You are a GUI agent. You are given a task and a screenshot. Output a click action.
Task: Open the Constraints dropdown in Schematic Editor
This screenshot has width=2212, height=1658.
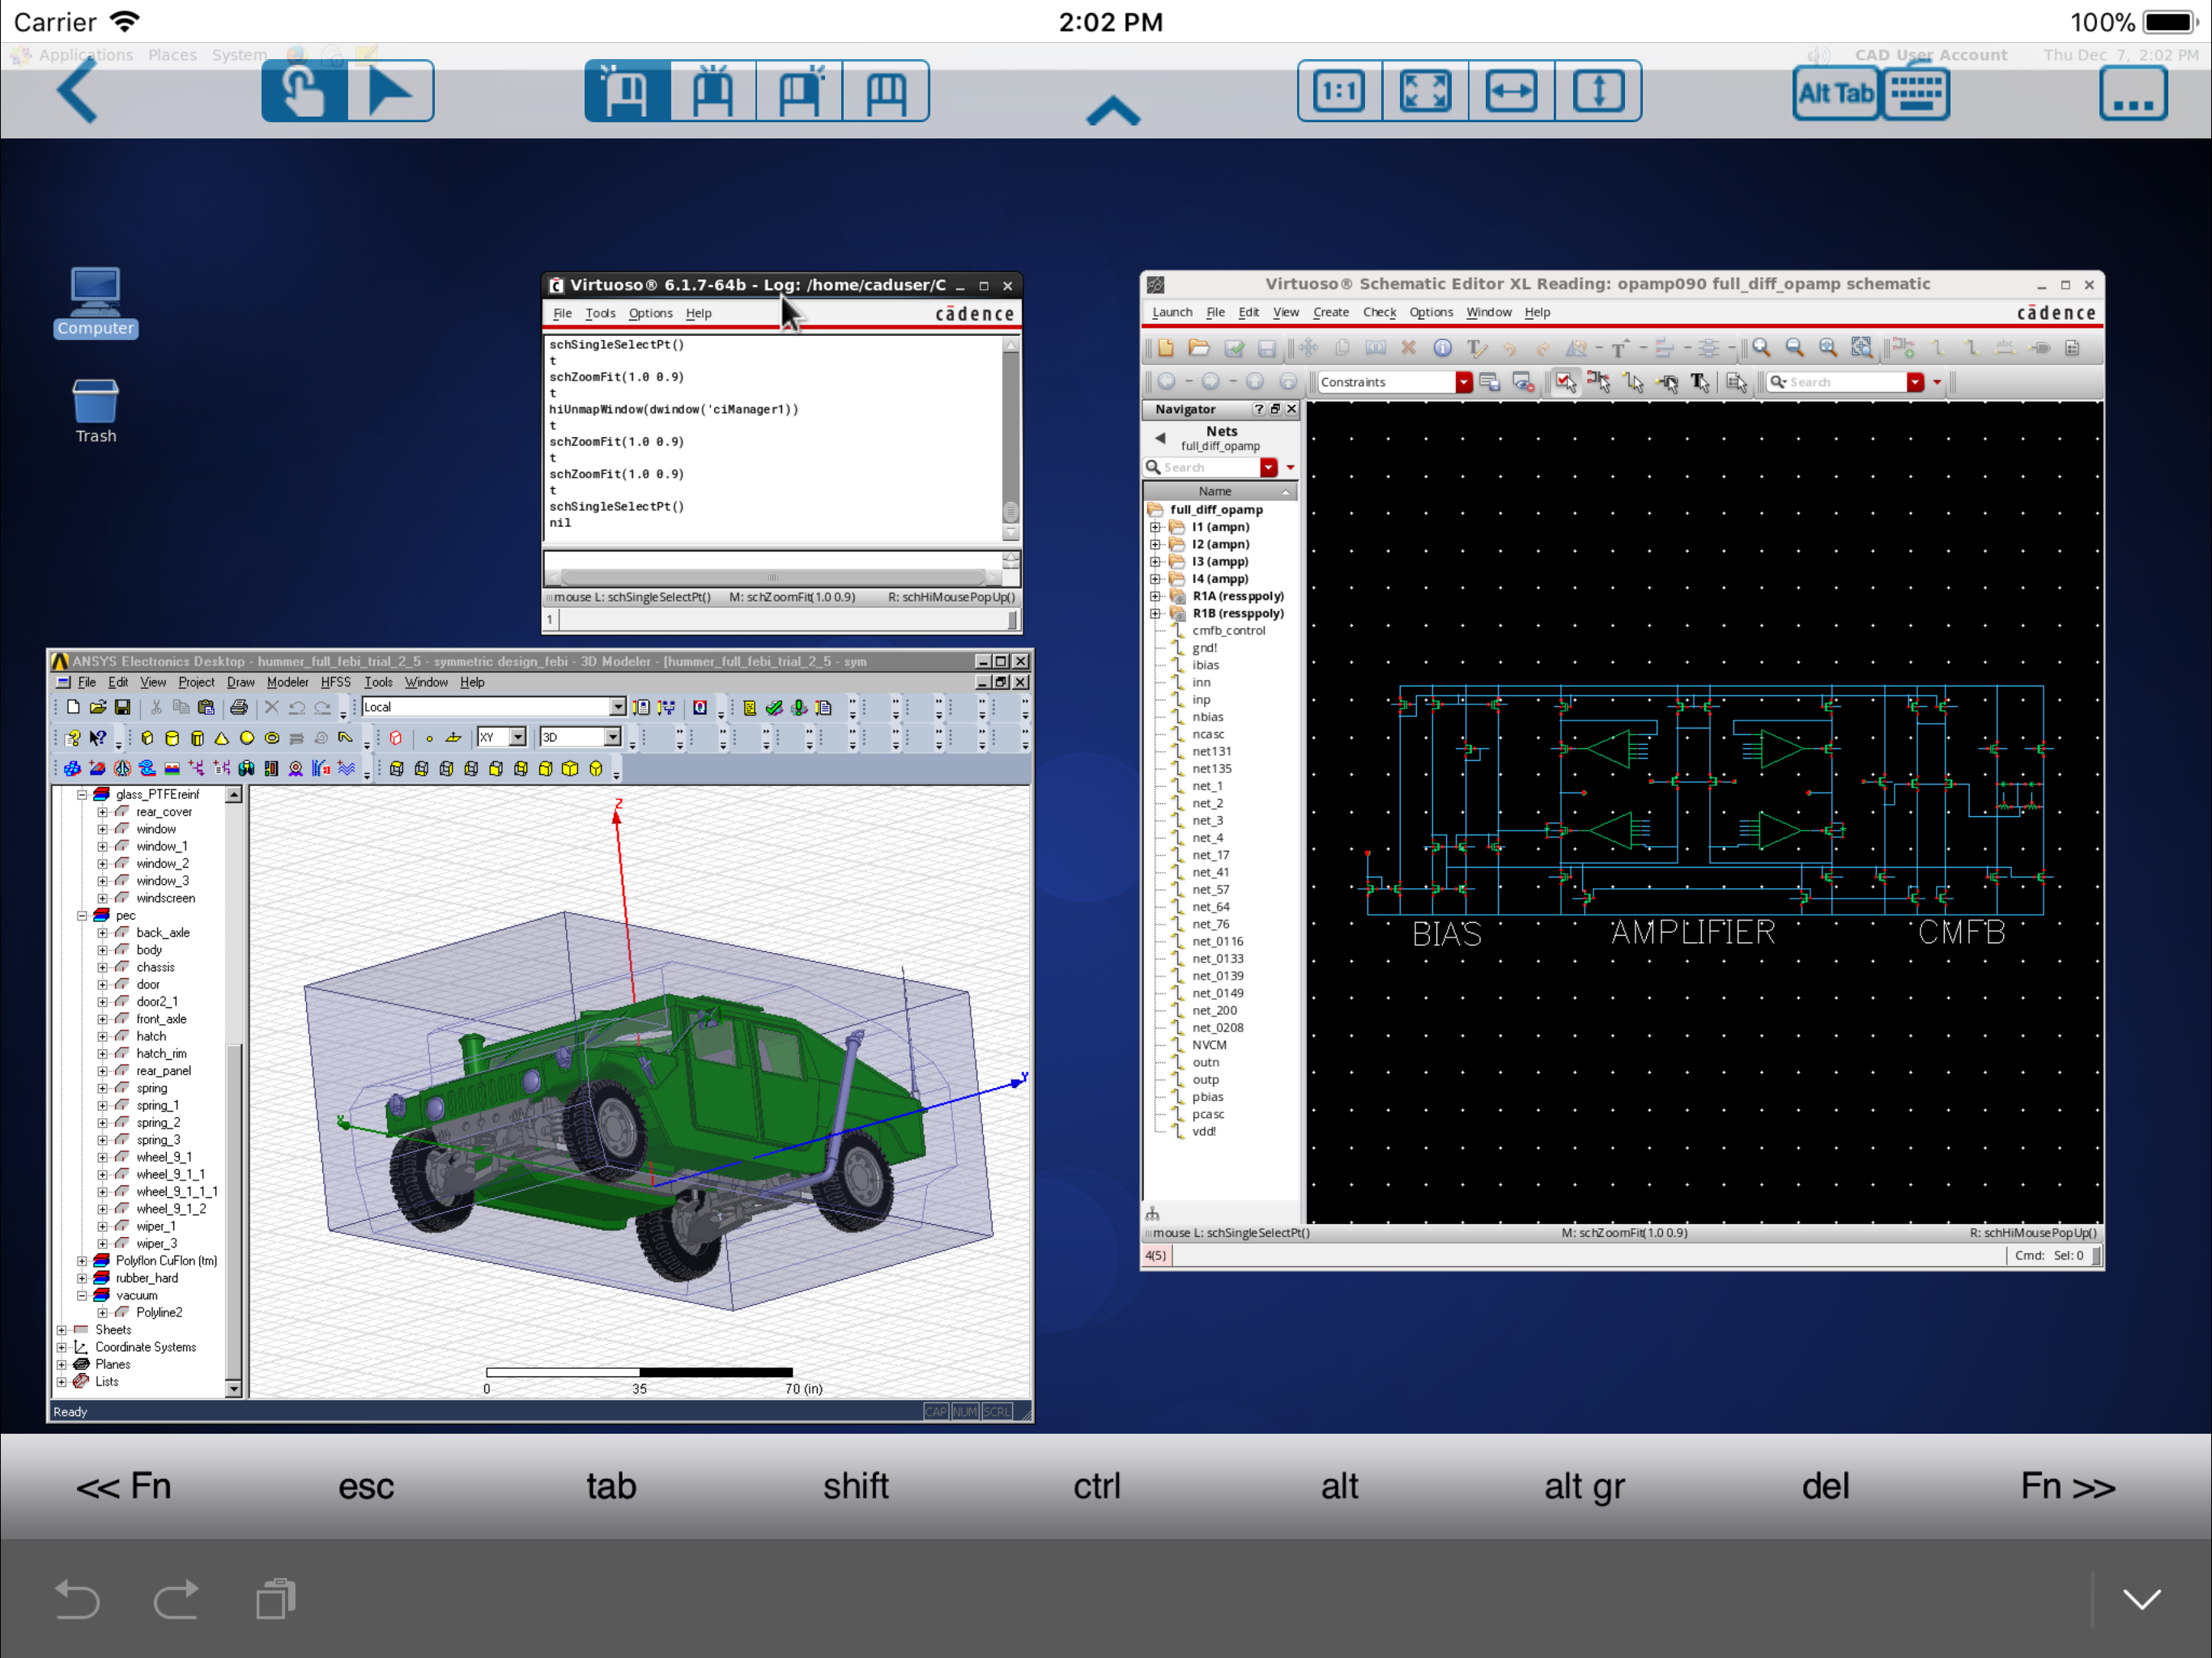[1464, 382]
